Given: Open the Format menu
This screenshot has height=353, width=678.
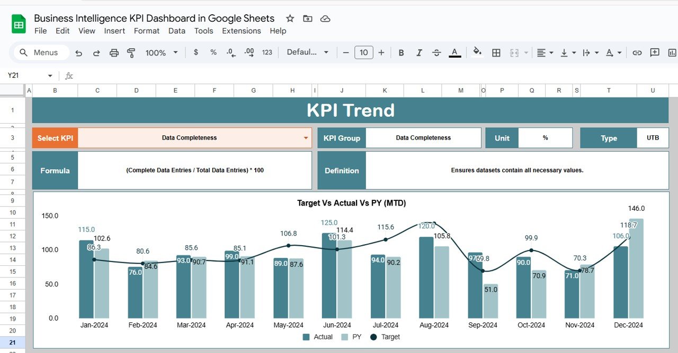Looking at the screenshot, I should click(x=147, y=31).
